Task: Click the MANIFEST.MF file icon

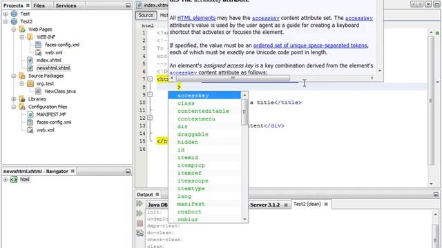Action: (x=30, y=114)
